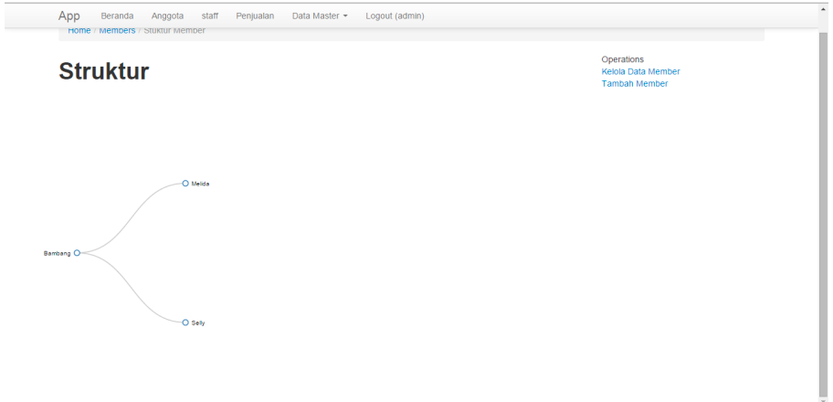This screenshot has width=833, height=402.
Task: Open the staff menu item
Action: (x=209, y=16)
